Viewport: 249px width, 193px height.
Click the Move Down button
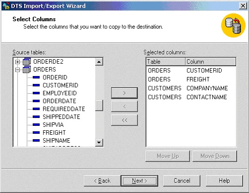click(215, 156)
